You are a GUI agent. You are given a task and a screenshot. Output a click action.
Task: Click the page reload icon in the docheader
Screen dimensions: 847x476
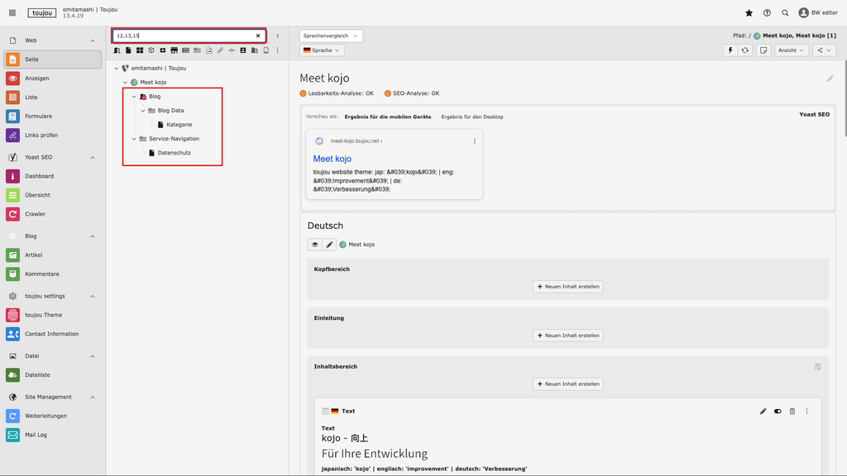pyautogui.click(x=745, y=50)
